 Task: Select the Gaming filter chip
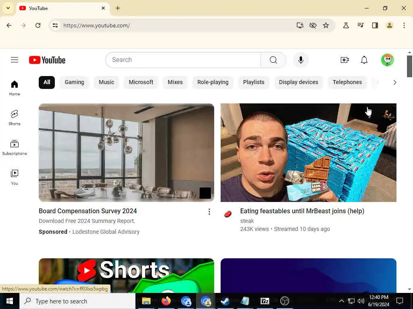(x=74, y=82)
